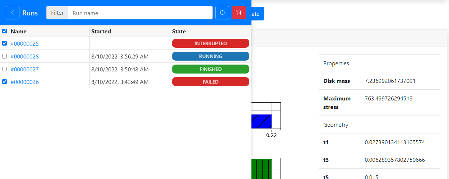This screenshot has width=449, height=179.
Task: Click the partially hidden blue button behind panel
Action: (258, 14)
